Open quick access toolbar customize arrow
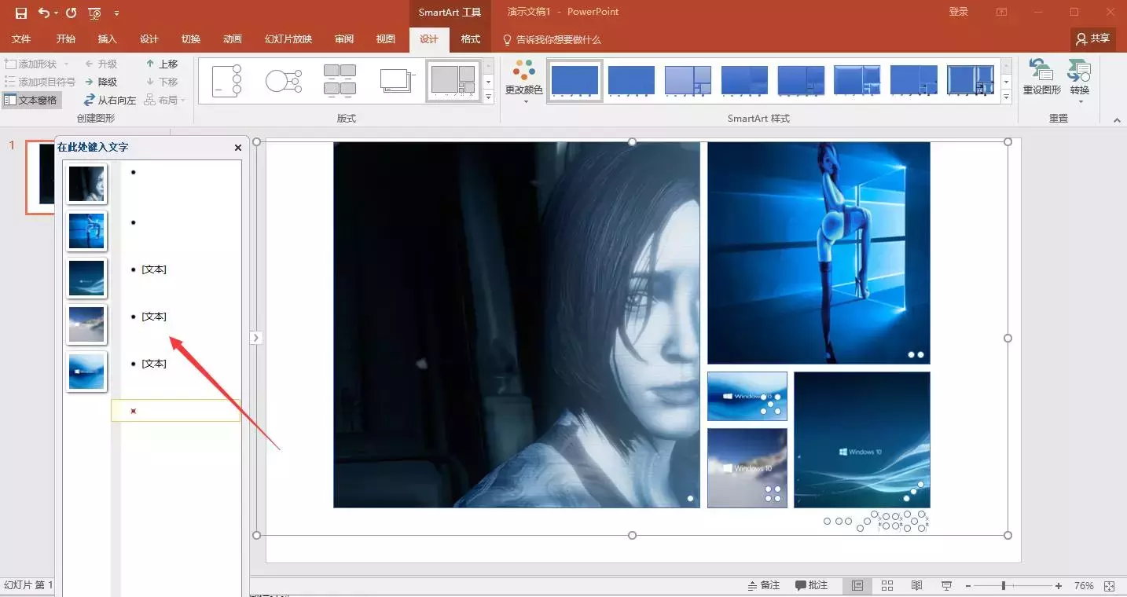This screenshot has height=597, width=1127. [x=117, y=13]
